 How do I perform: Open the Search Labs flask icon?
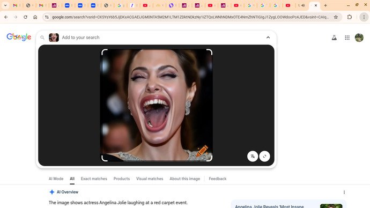334,38
